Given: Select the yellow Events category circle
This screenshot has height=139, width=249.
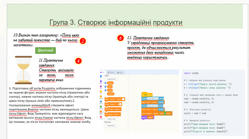Looking at the screenshot, I should pos(101,91).
